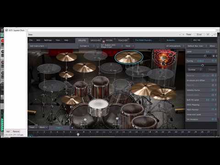Open the Cymbal 5 instrument dropdown
The image size is (220, 165).
coord(87,46)
